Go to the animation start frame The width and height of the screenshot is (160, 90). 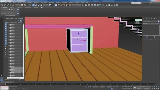point(123,87)
